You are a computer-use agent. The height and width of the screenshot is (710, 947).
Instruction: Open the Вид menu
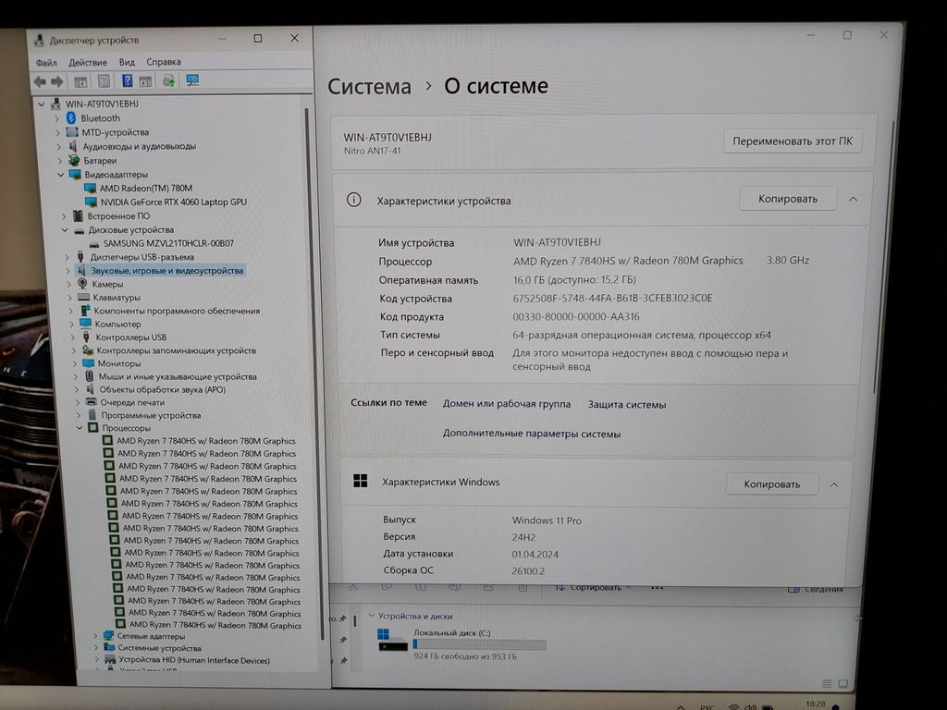[x=127, y=62]
